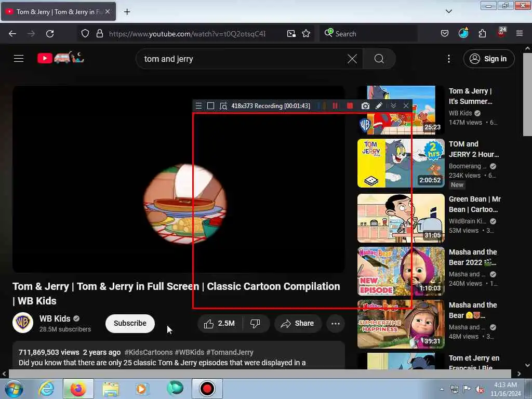532x399 pixels.
Task: Launch Internet Explorer from the taskbar
Action: (x=46, y=389)
